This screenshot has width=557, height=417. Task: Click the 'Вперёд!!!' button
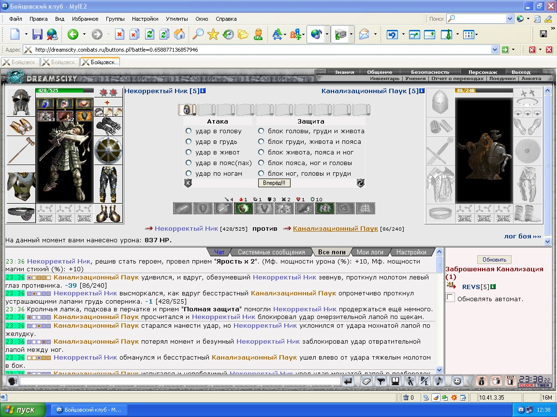(x=274, y=183)
